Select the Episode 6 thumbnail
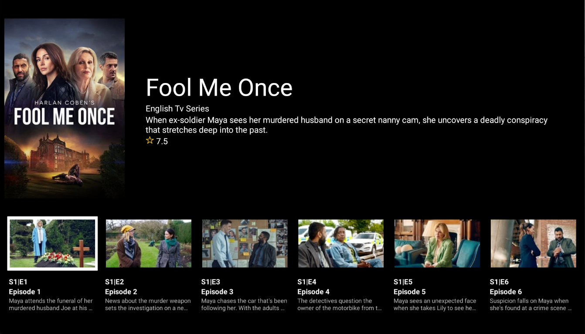Viewport: 585px width, 334px height. (534, 243)
